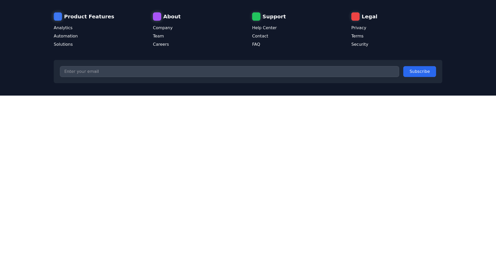Visit the Company page
496x279 pixels.
pos(163,28)
